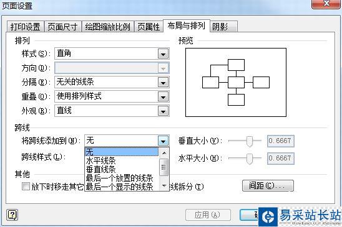Viewport: 342px width, 227px height.
Task: Switch to the 页属性 tab
Action: [x=149, y=27]
